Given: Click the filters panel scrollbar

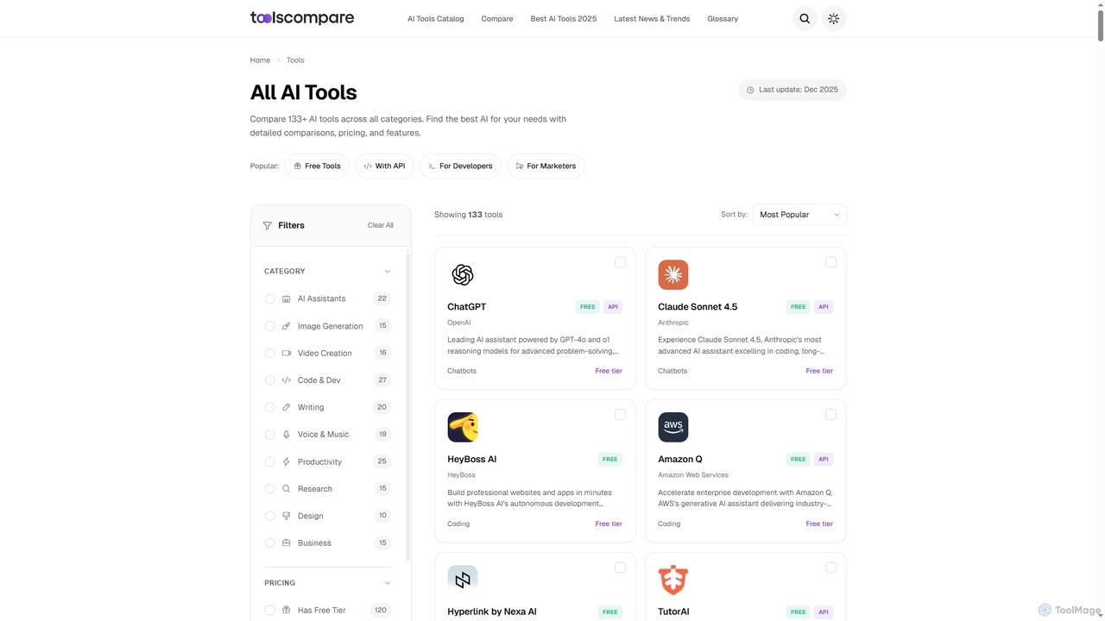Looking at the screenshot, I should [407, 405].
